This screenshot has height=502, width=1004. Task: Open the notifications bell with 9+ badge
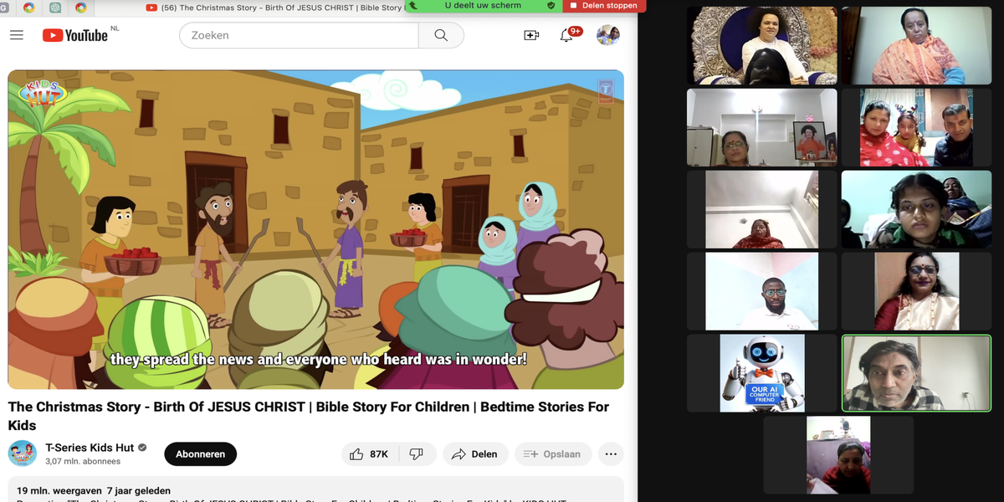pos(566,35)
